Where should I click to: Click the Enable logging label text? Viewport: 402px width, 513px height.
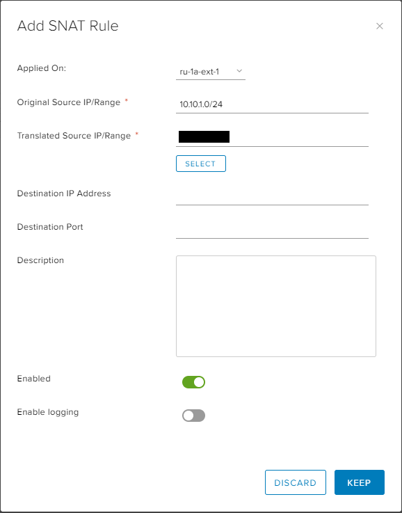[48, 412]
